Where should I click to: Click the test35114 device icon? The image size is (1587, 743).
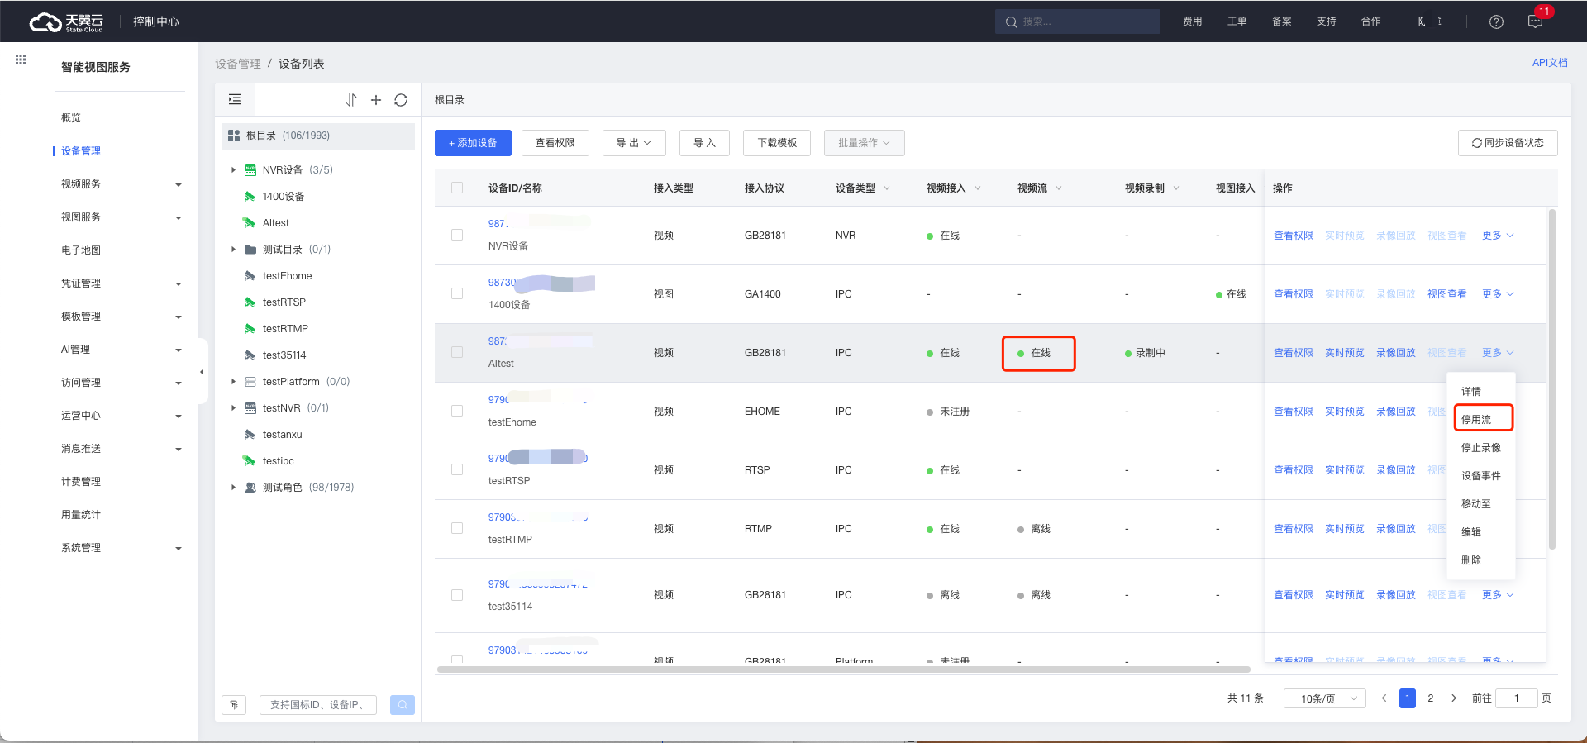(x=250, y=355)
